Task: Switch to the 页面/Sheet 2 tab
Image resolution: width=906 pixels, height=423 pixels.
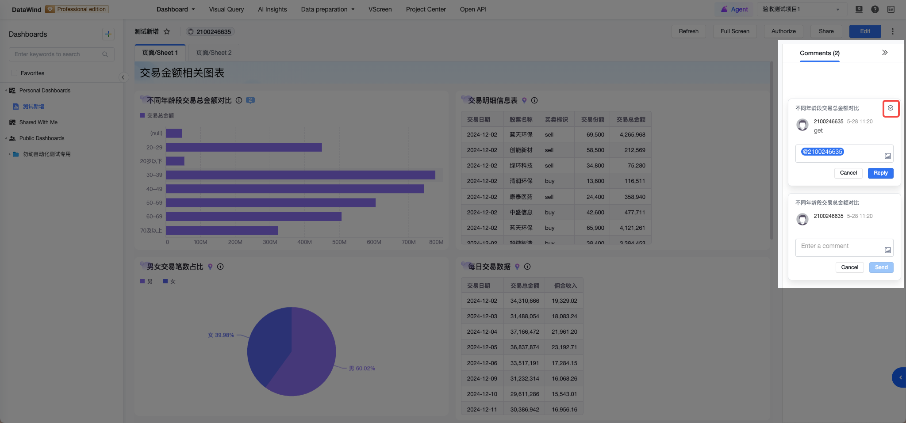Action: pos(214,53)
